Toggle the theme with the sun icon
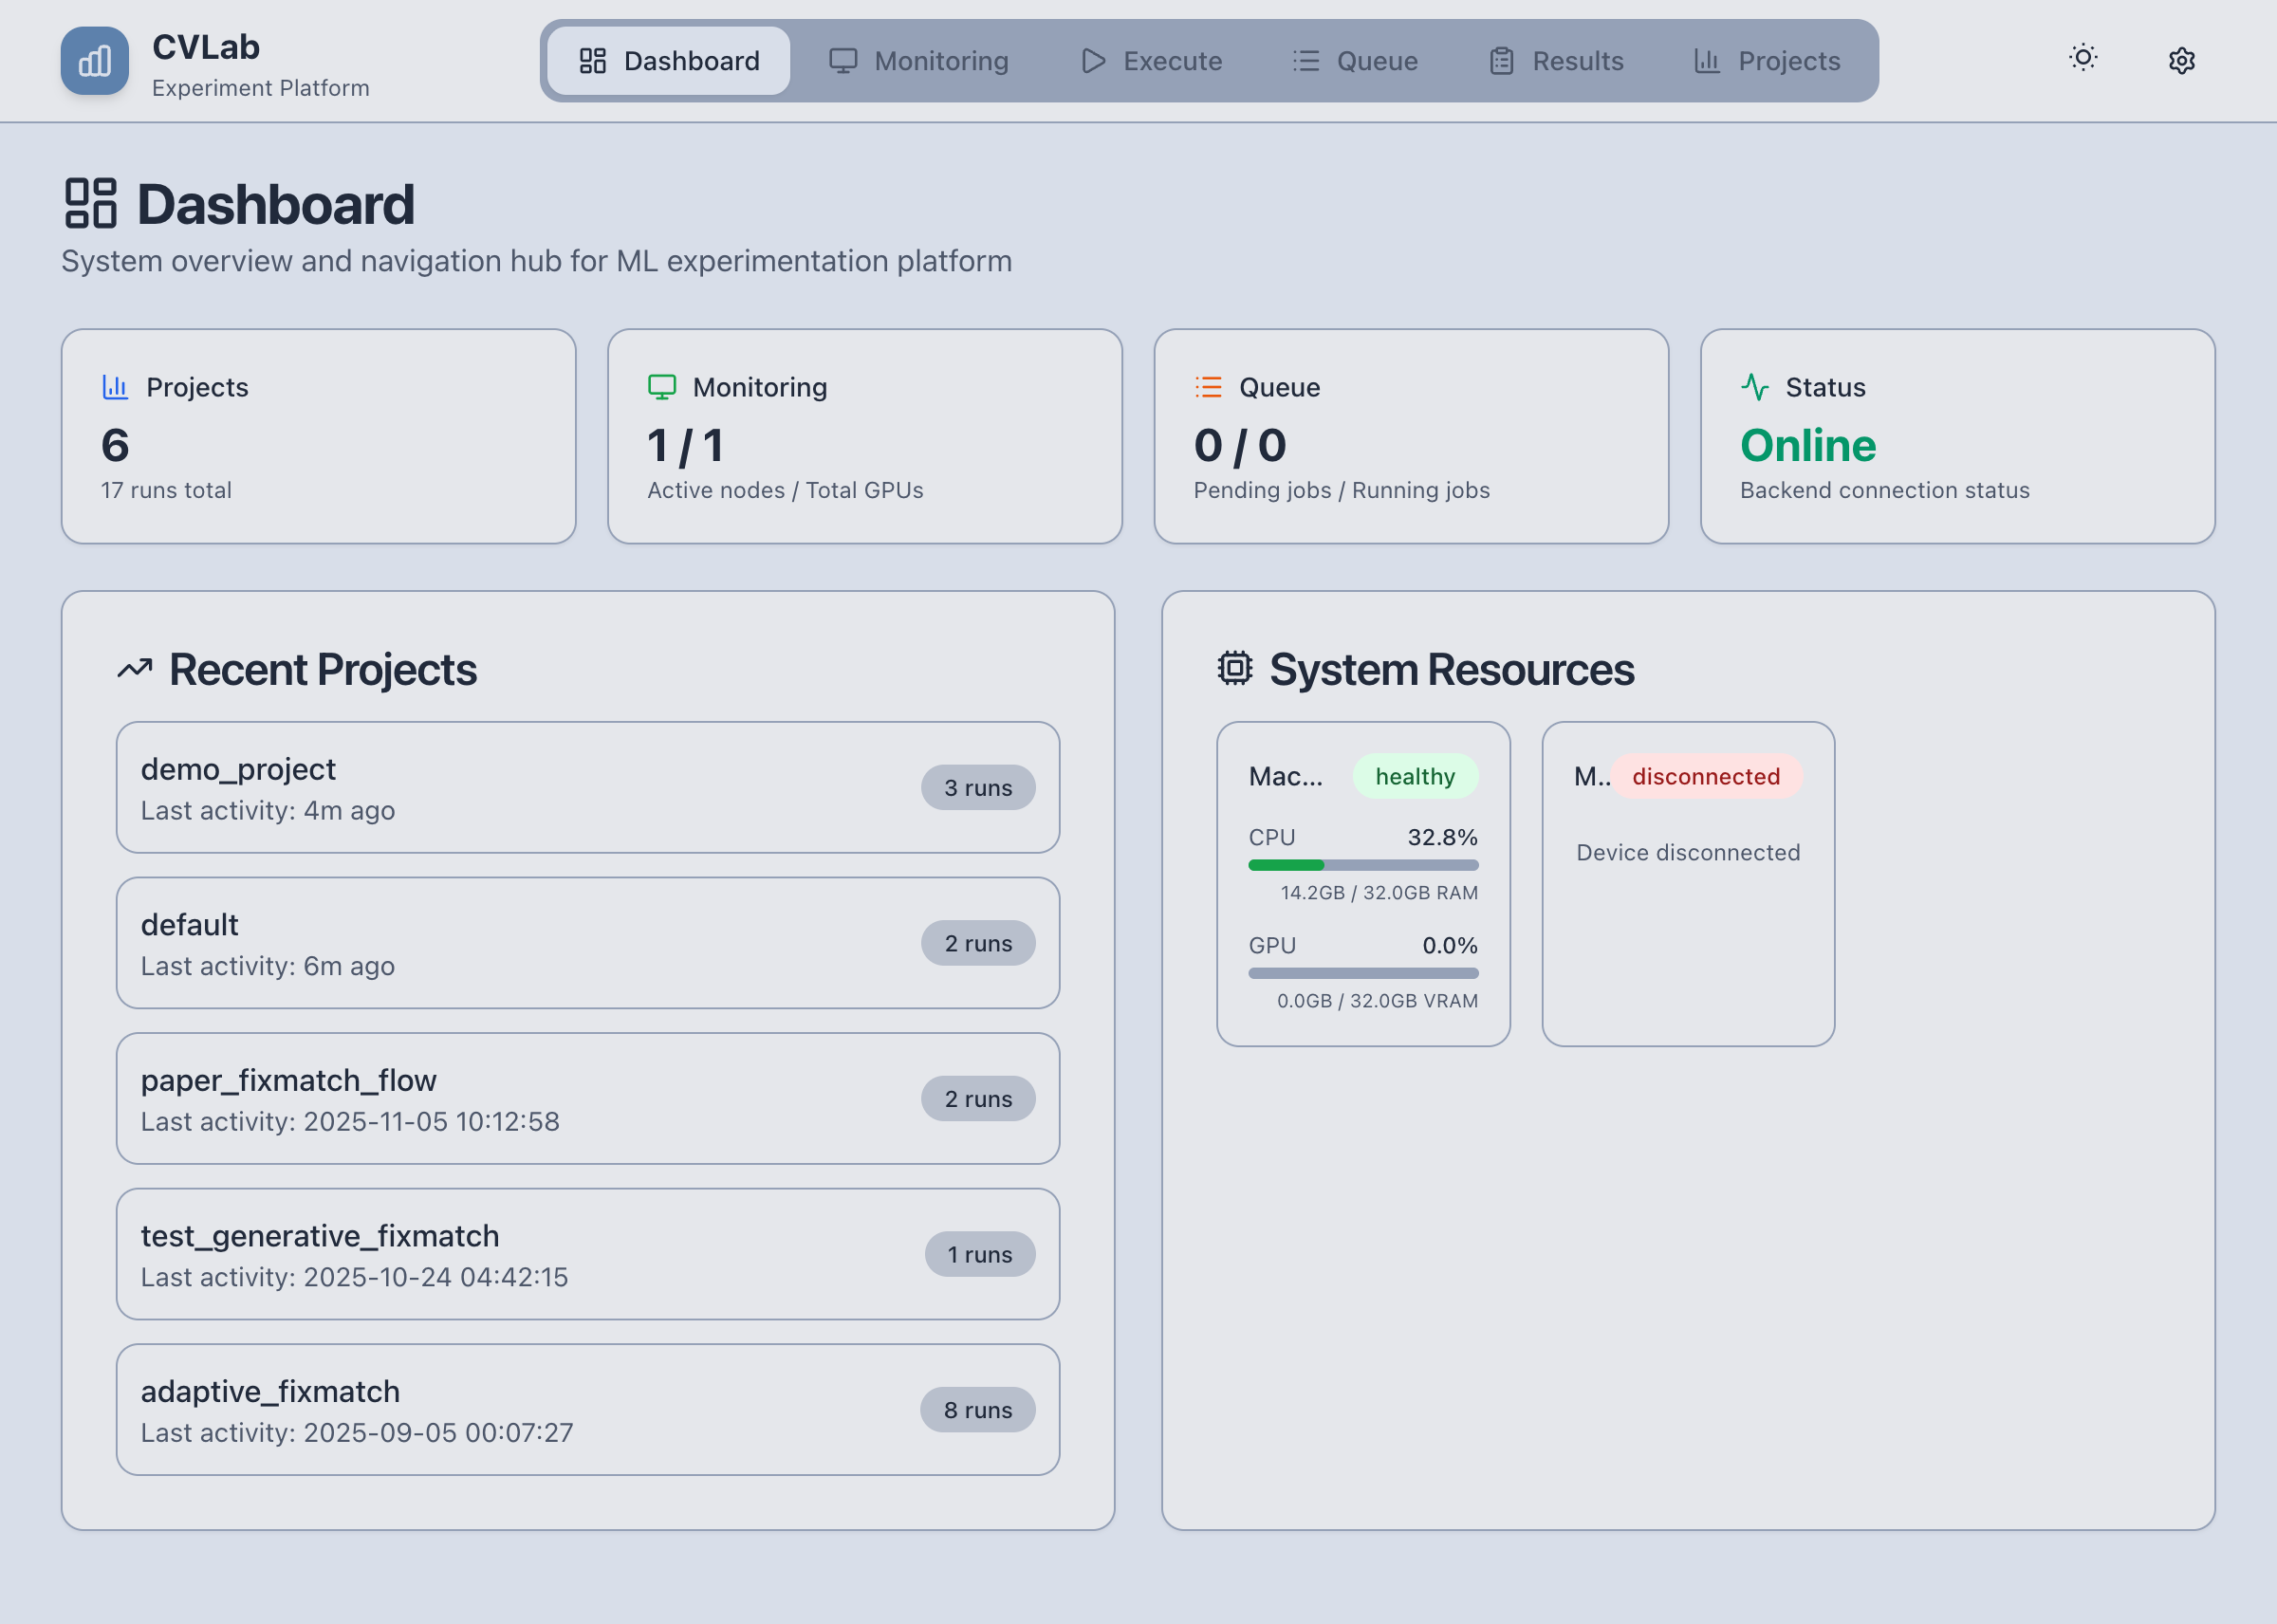Image resolution: width=2277 pixels, height=1624 pixels. click(2083, 59)
